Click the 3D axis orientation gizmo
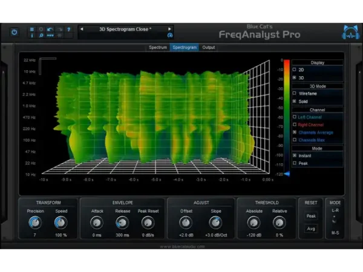Image resolution: width=363 pixels, height=272 pixels. click(x=47, y=66)
